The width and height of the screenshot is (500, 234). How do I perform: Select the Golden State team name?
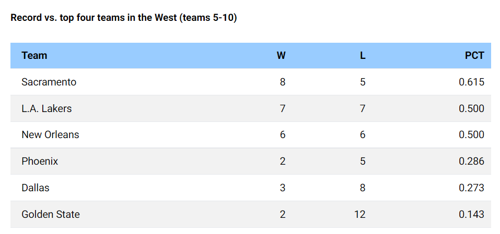point(51,214)
